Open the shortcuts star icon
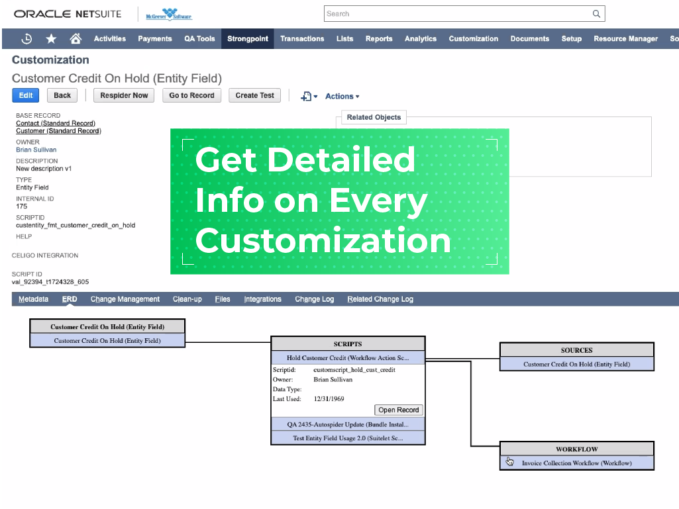The image size is (679, 509). coord(51,38)
